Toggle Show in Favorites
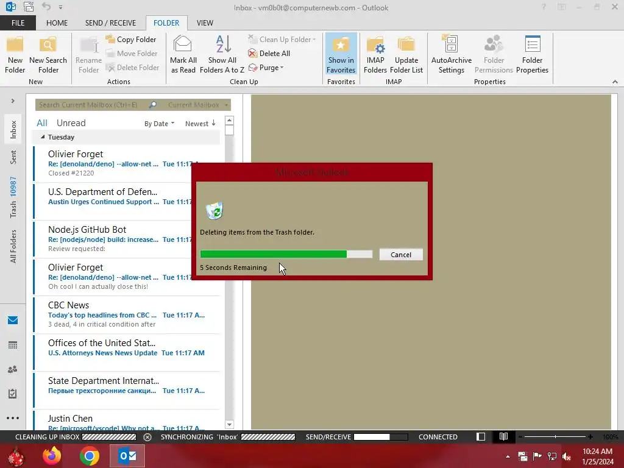624x468 pixels. pyautogui.click(x=341, y=54)
